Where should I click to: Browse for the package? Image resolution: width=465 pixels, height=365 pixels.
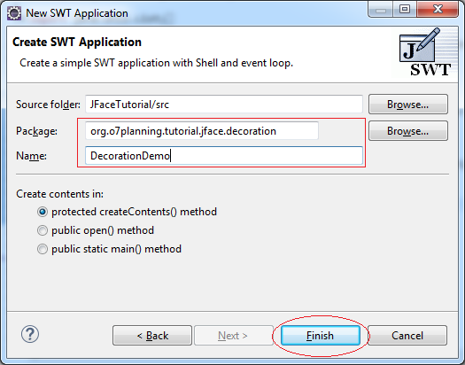408,131
